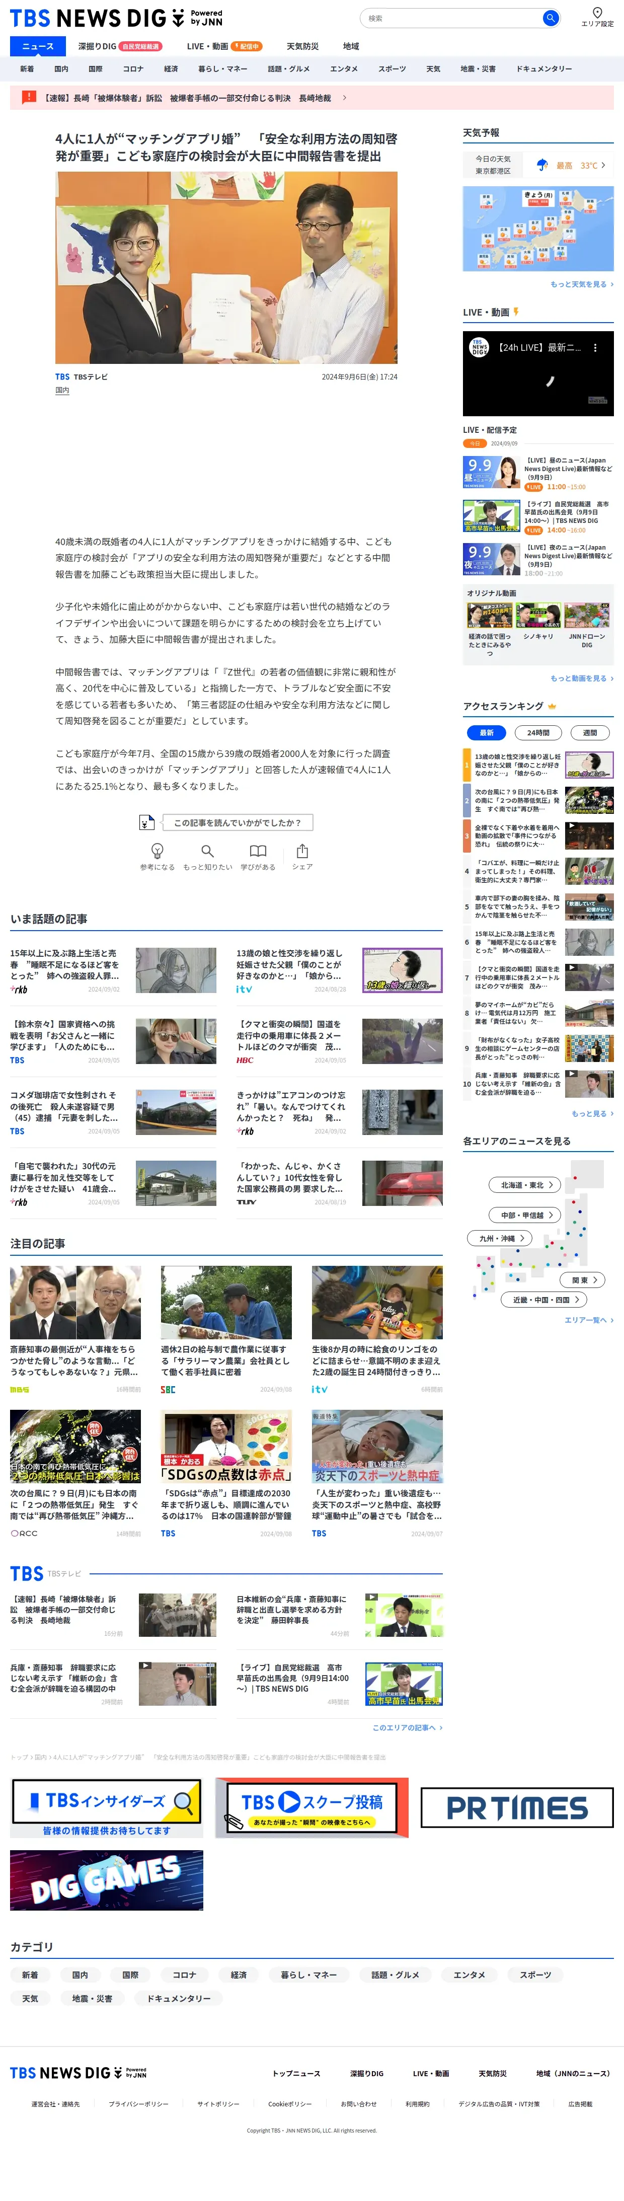Screen dimensions: 624x2201
Task: Expand the 関東 area button
Action: coord(583,1280)
